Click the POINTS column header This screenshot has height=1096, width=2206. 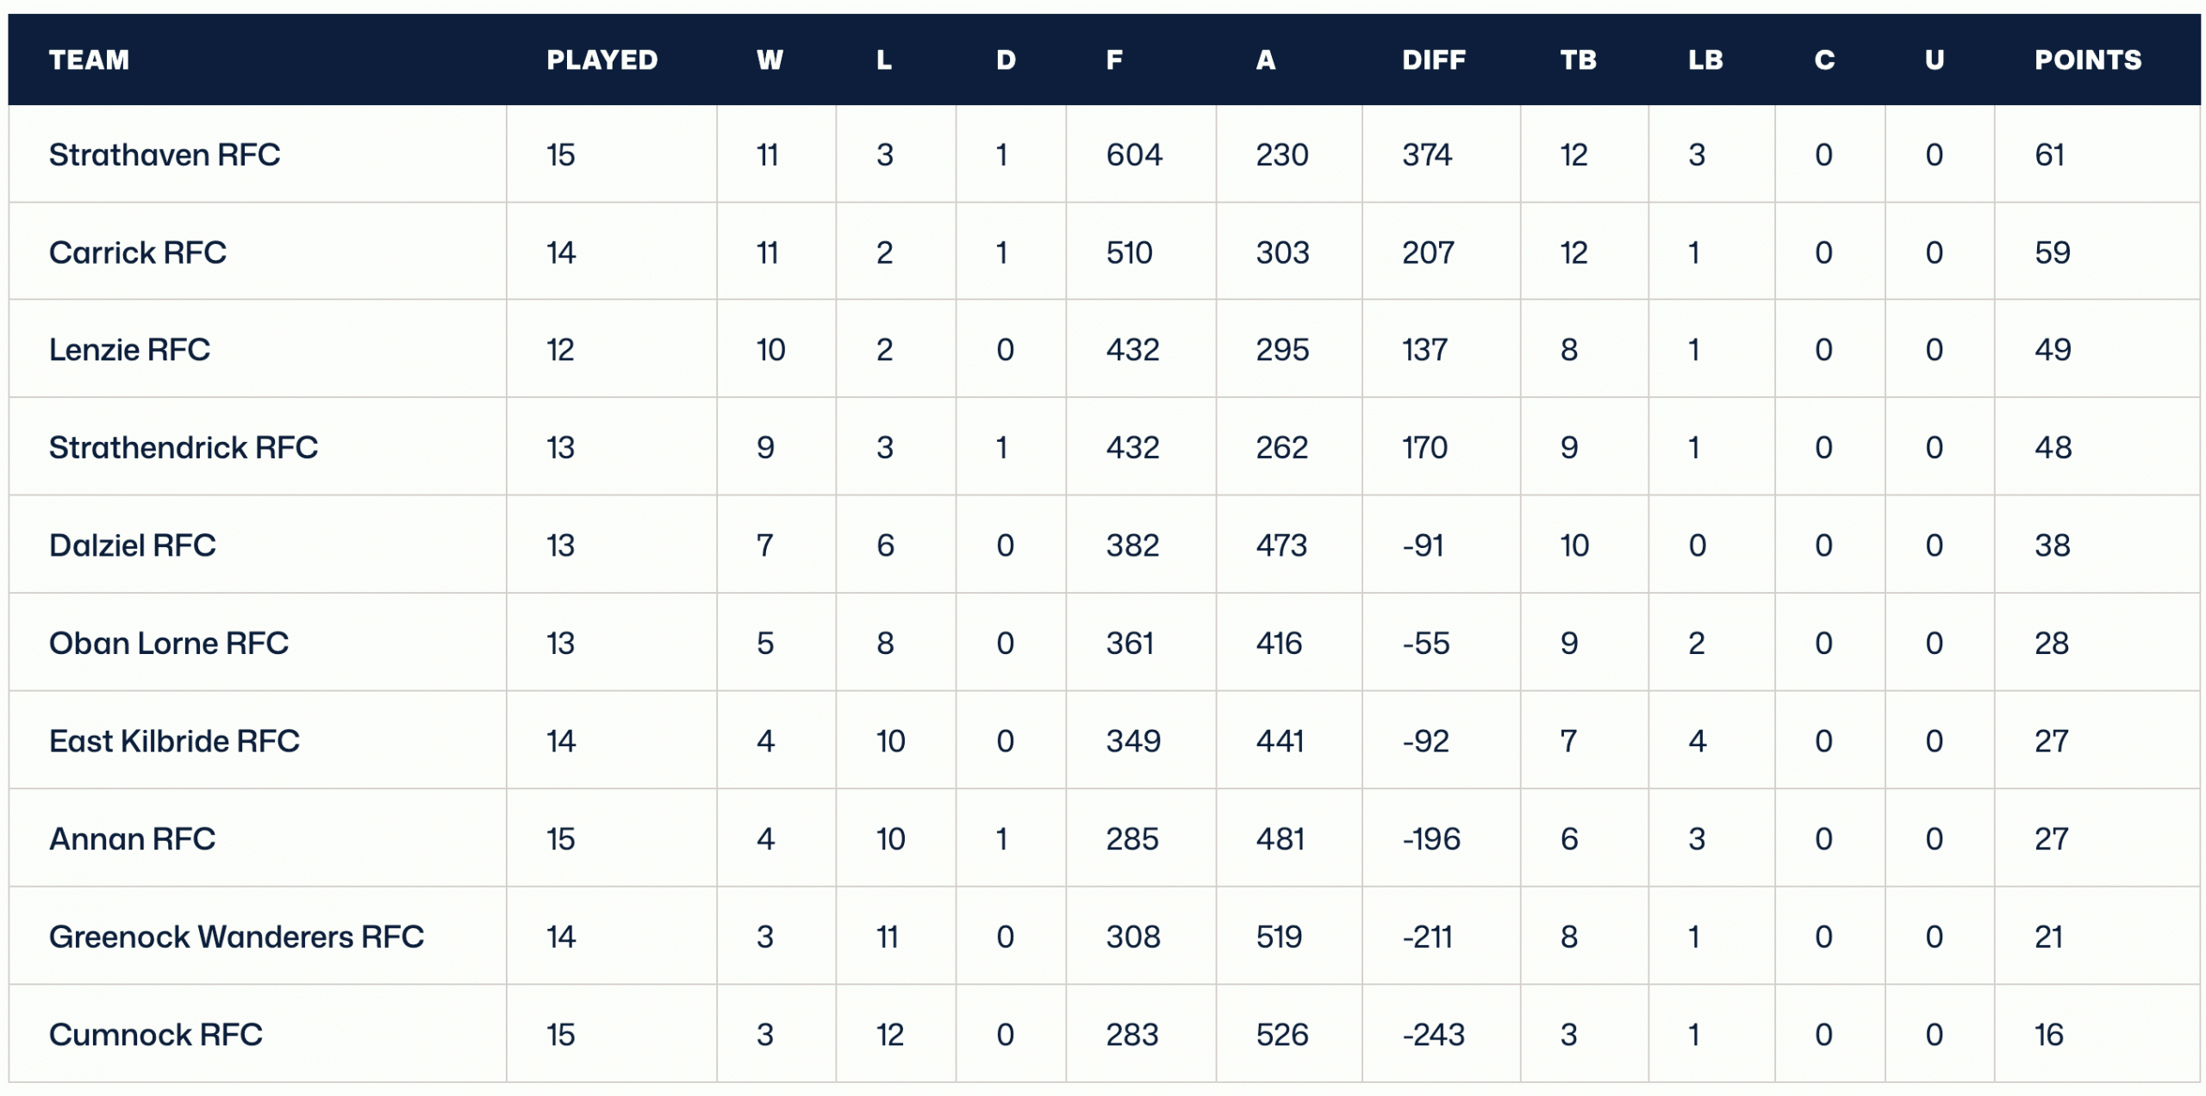(x=2087, y=59)
